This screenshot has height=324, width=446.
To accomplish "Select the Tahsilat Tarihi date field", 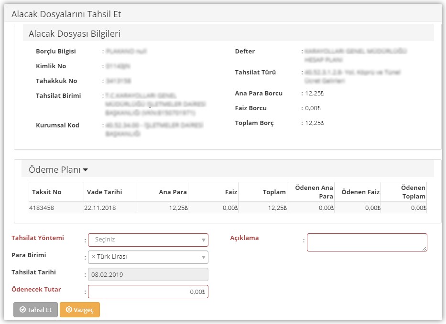I will point(148,274).
